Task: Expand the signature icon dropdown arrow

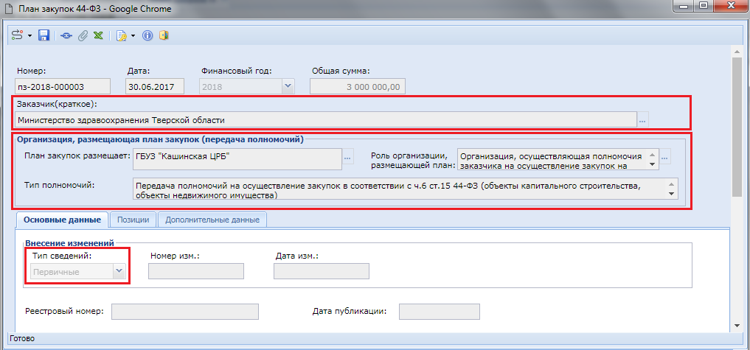Action: (133, 35)
